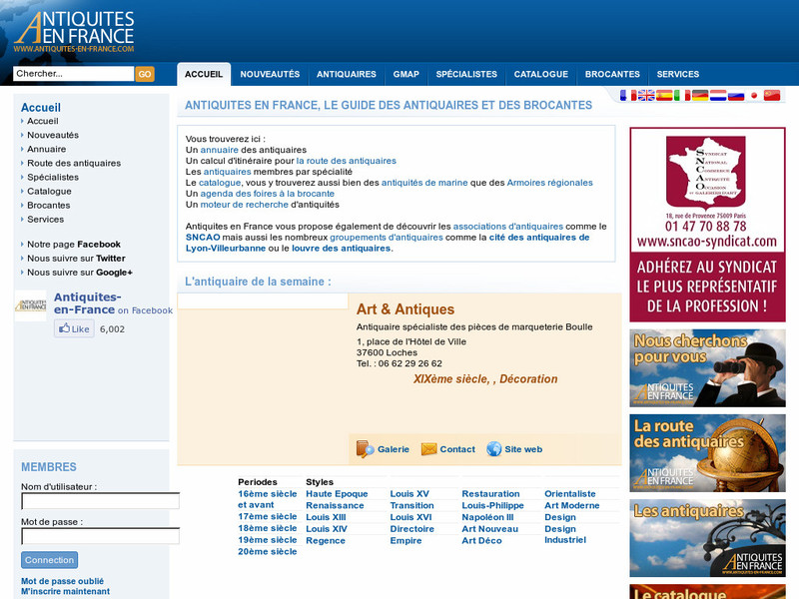
Task: Click the Contact envelope icon
Action: pos(429,449)
